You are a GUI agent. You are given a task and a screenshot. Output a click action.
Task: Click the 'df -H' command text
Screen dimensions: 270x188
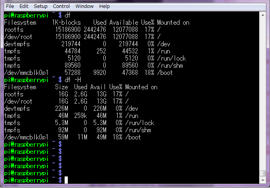pos(73,80)
